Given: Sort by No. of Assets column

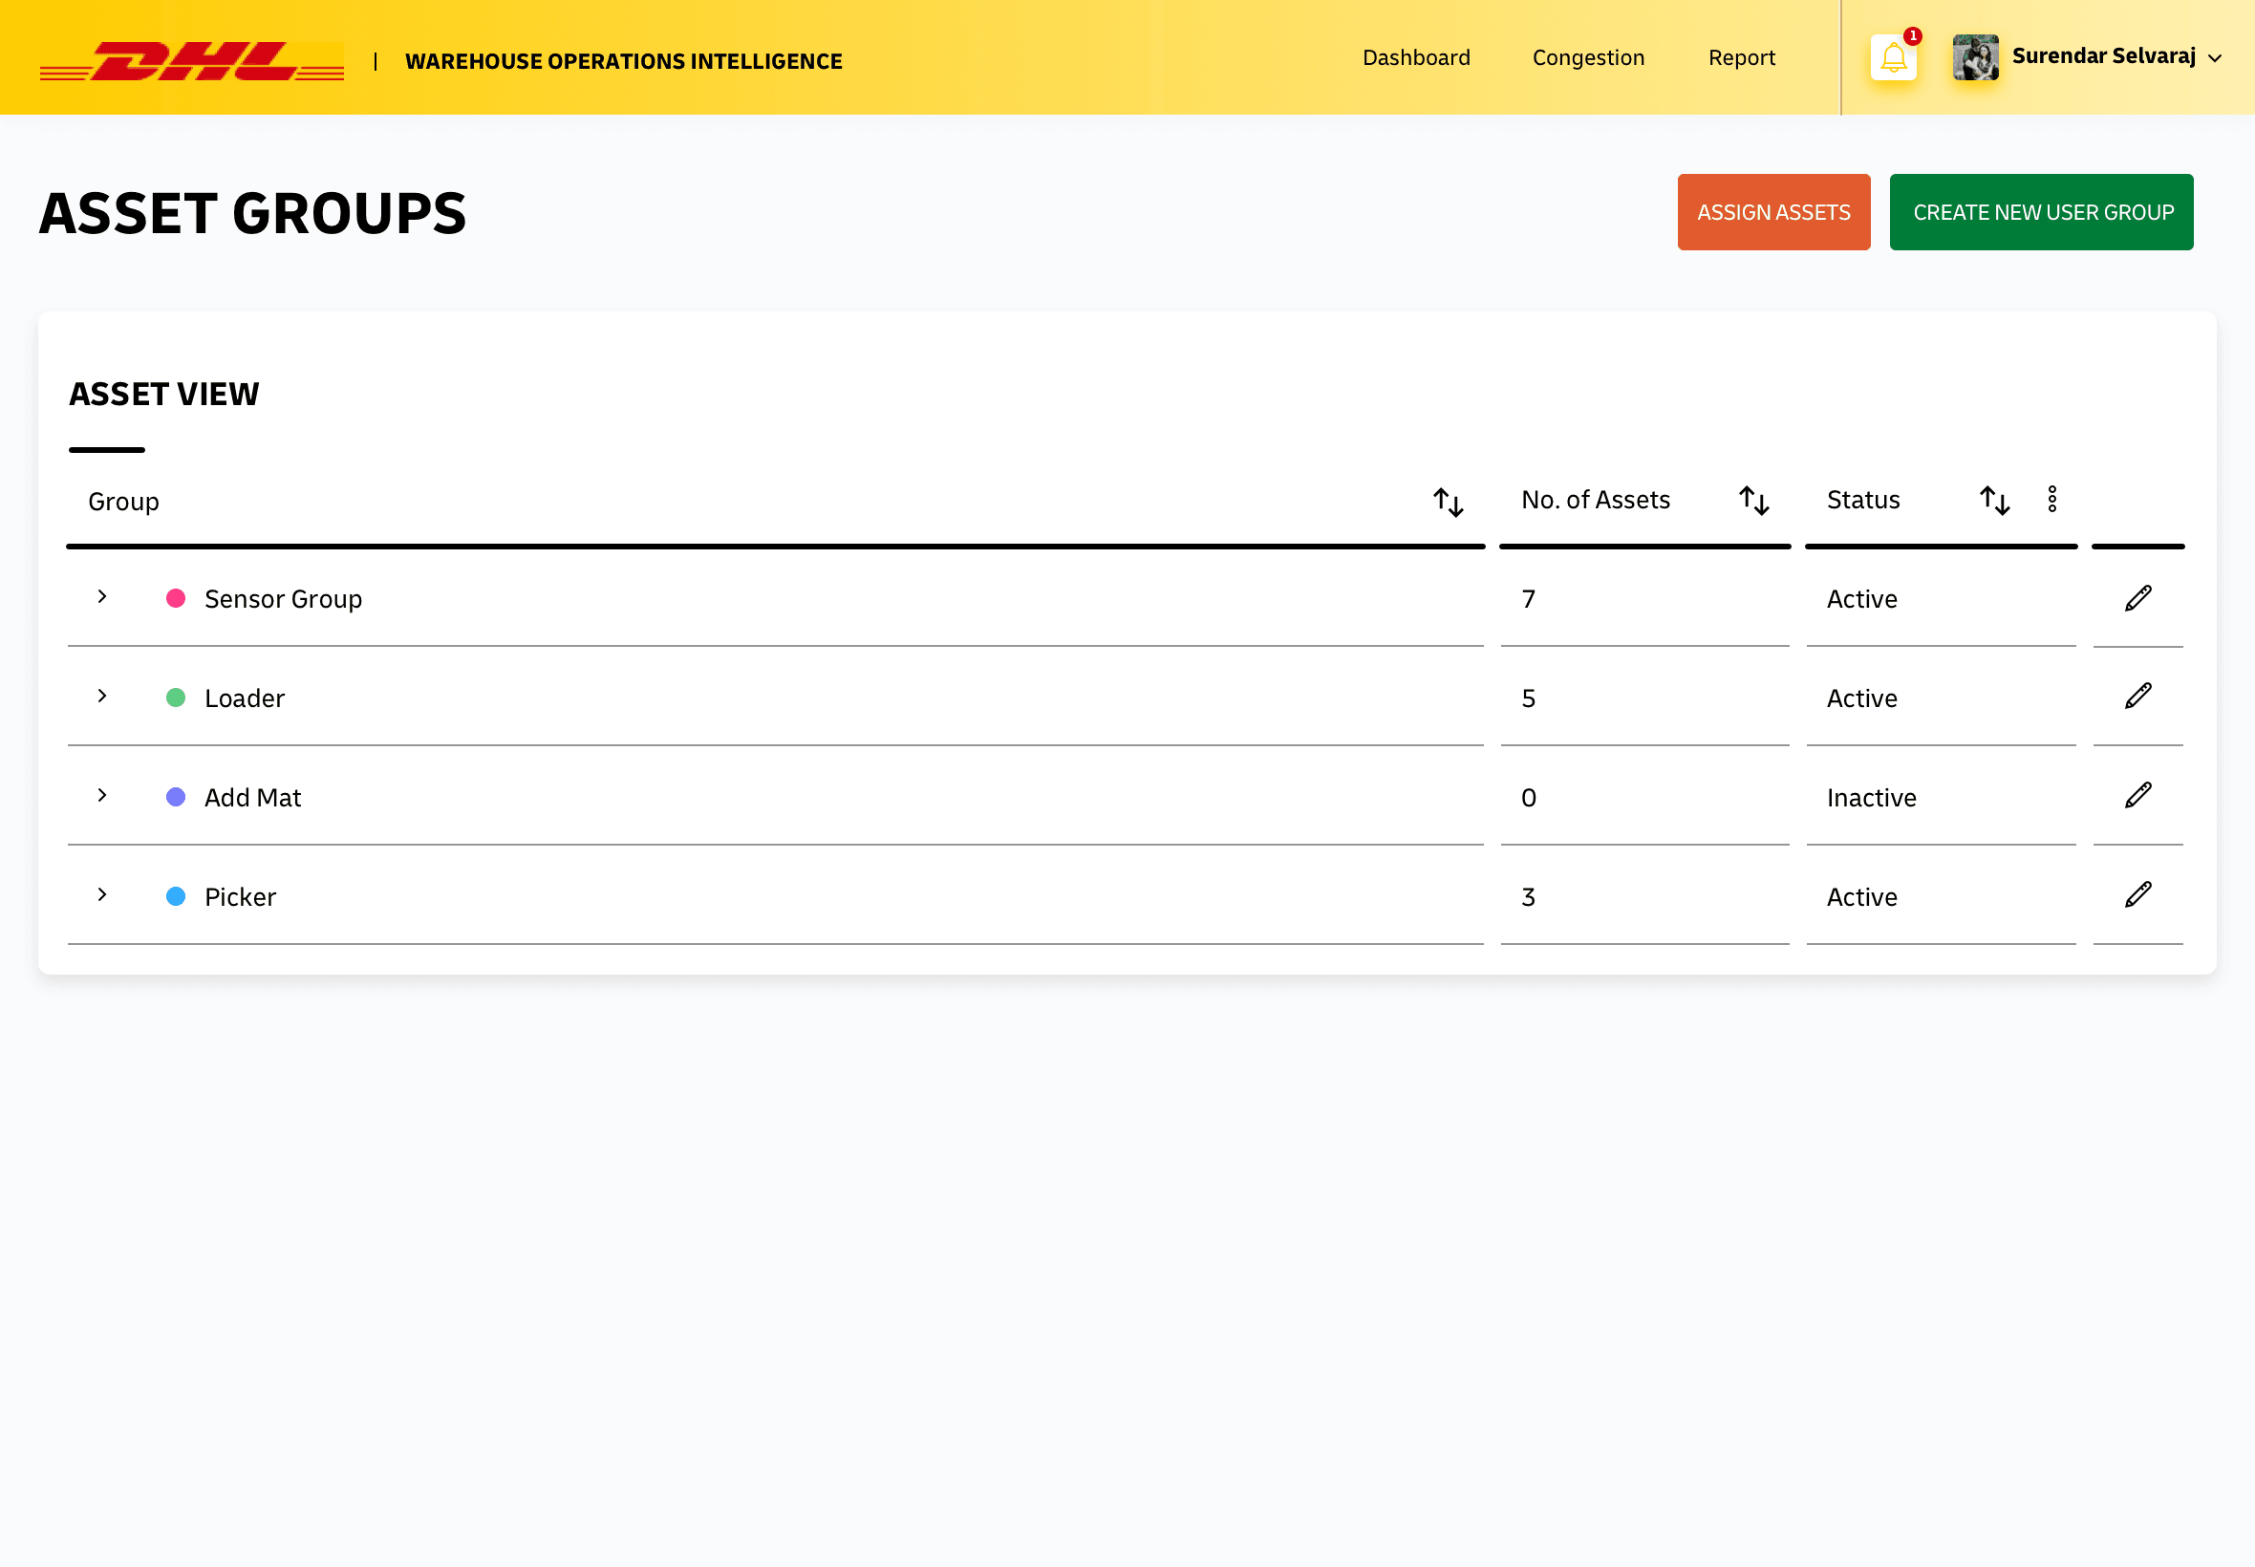Looking at the screenshot, I should coord(1753,501).
